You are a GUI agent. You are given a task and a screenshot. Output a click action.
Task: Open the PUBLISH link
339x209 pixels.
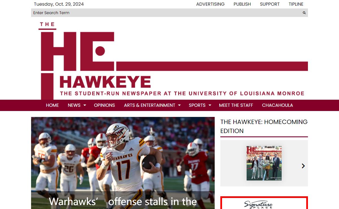(x=242, y=4)
